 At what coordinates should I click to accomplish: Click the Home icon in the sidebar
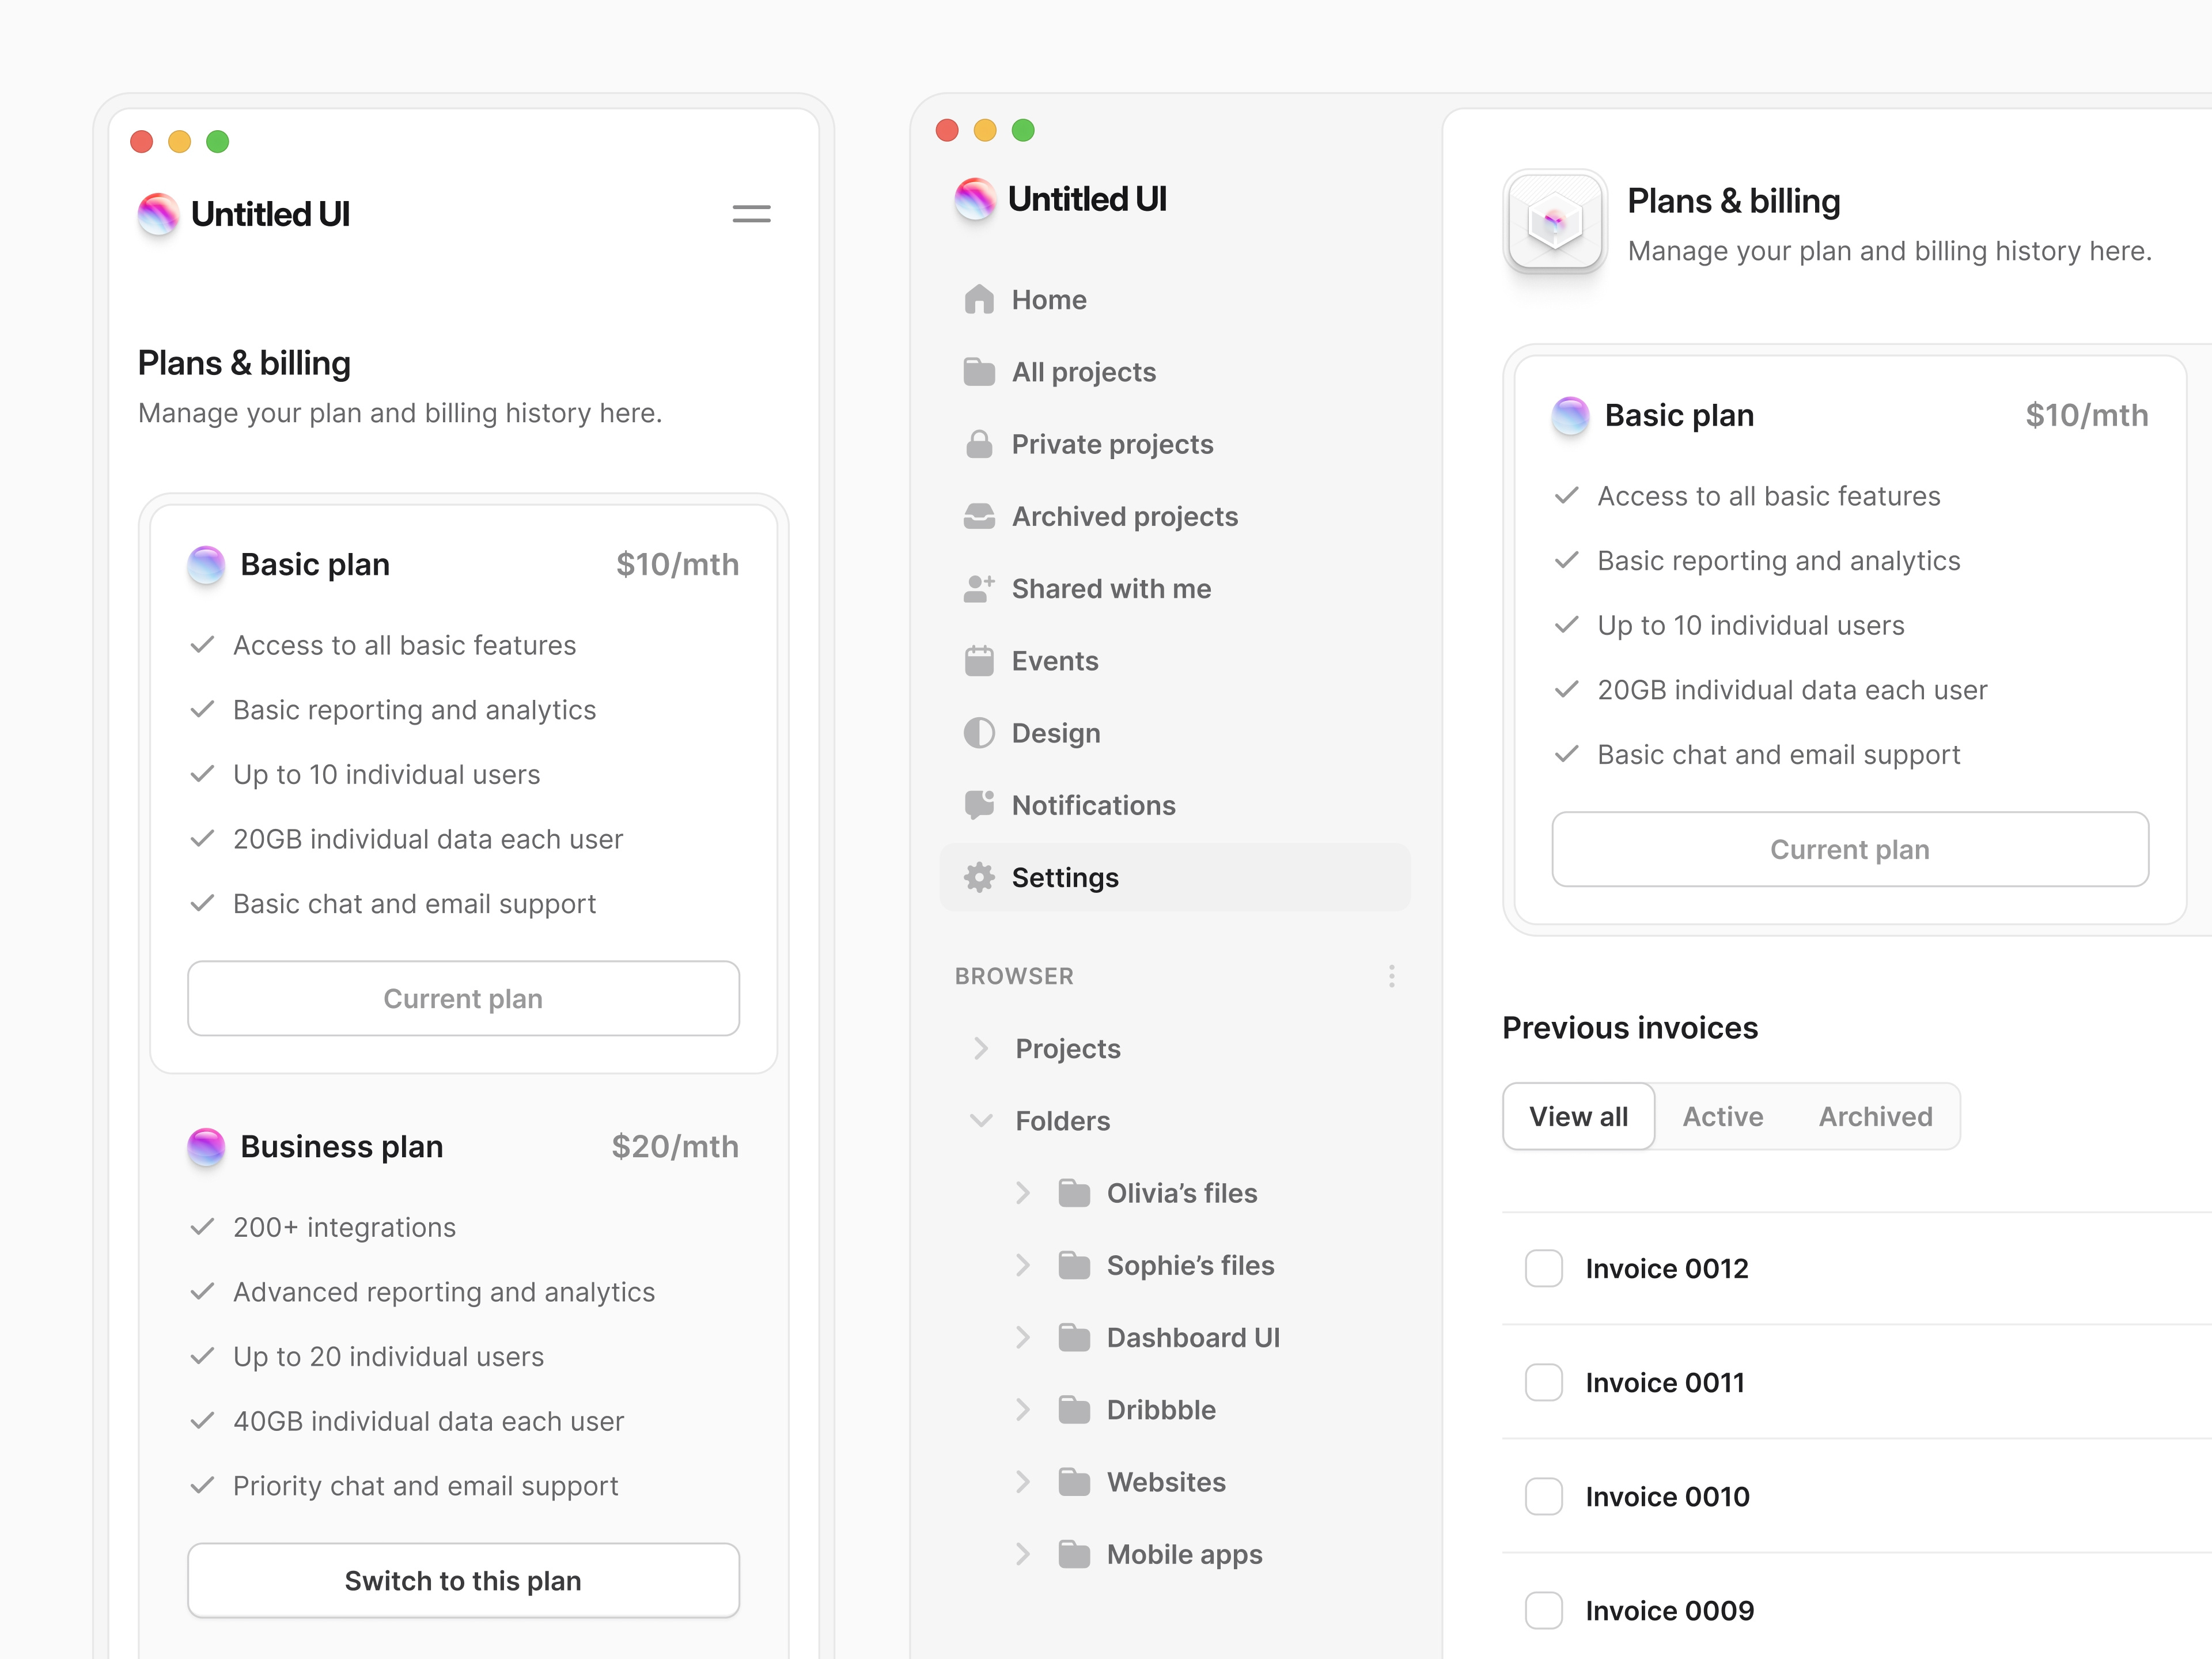[978, 299]
